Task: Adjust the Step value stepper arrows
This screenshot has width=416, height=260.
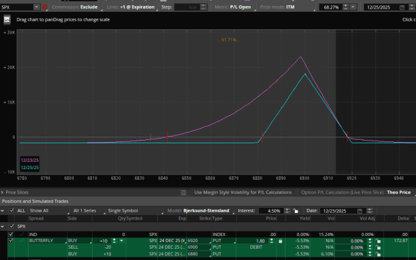Action: pos(204,7)
